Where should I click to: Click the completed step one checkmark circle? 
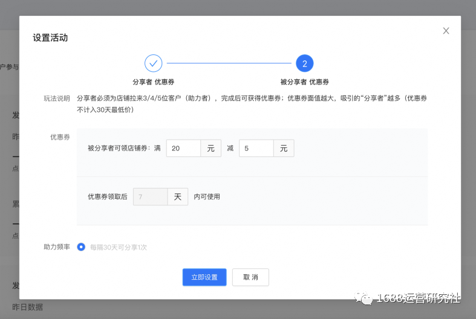pos(153,63)
